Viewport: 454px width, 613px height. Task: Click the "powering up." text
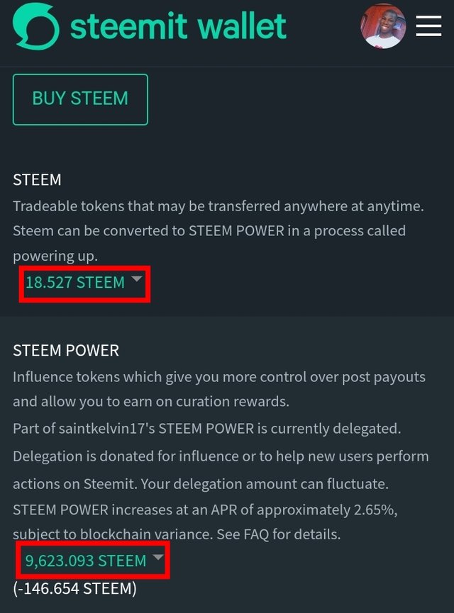tap(56, 254)
